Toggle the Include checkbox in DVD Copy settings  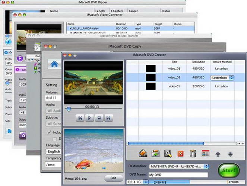[49, 132]
